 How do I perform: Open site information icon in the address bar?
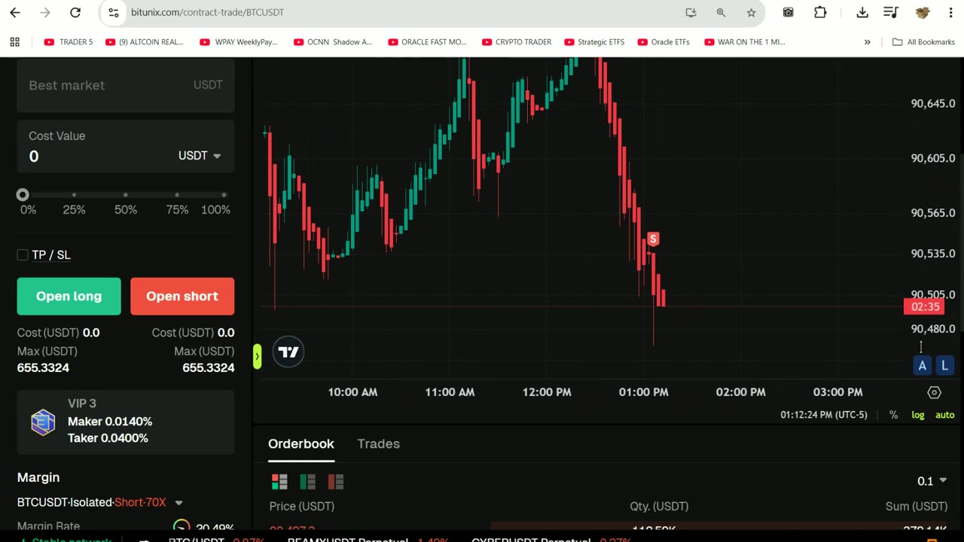(x=114, y=12)
